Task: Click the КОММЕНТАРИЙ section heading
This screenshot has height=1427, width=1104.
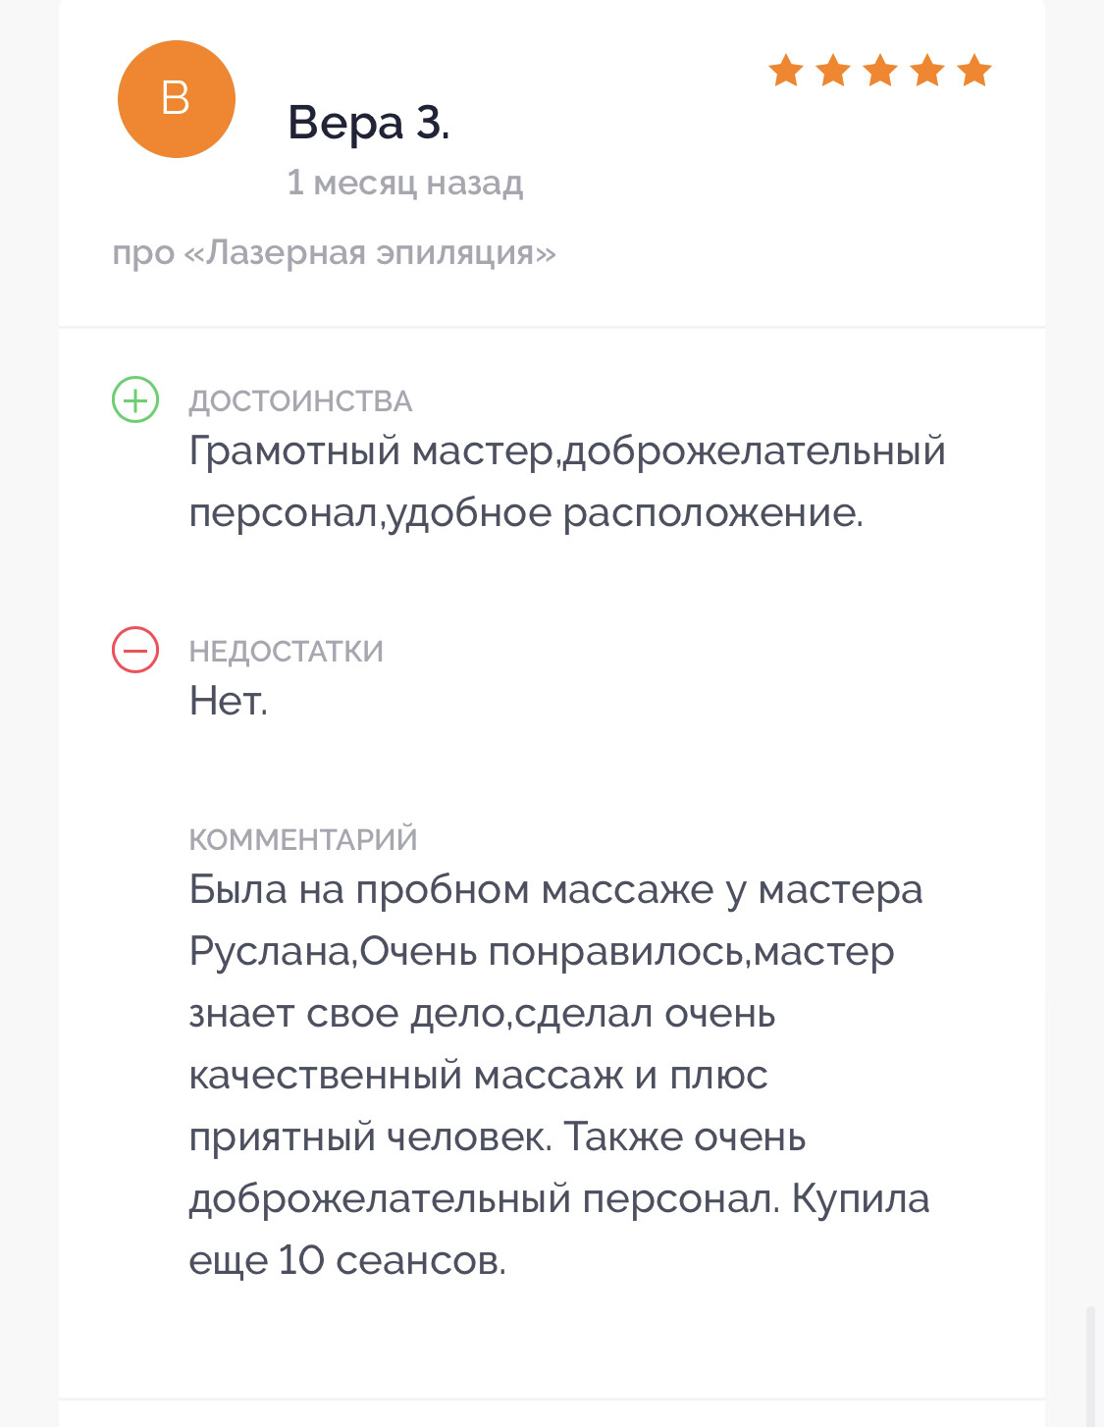Action: coord(303,839)
